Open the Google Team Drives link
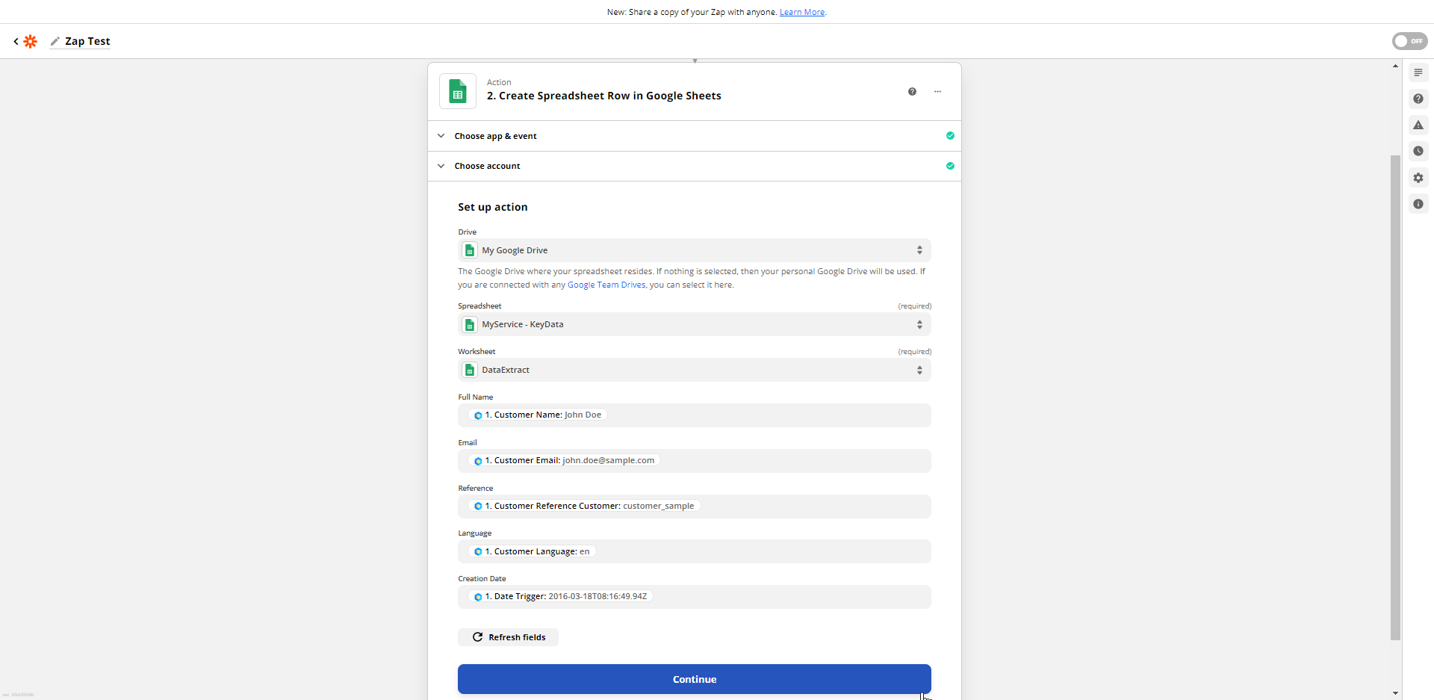The image size is (1434, 700). click(606, 285)
